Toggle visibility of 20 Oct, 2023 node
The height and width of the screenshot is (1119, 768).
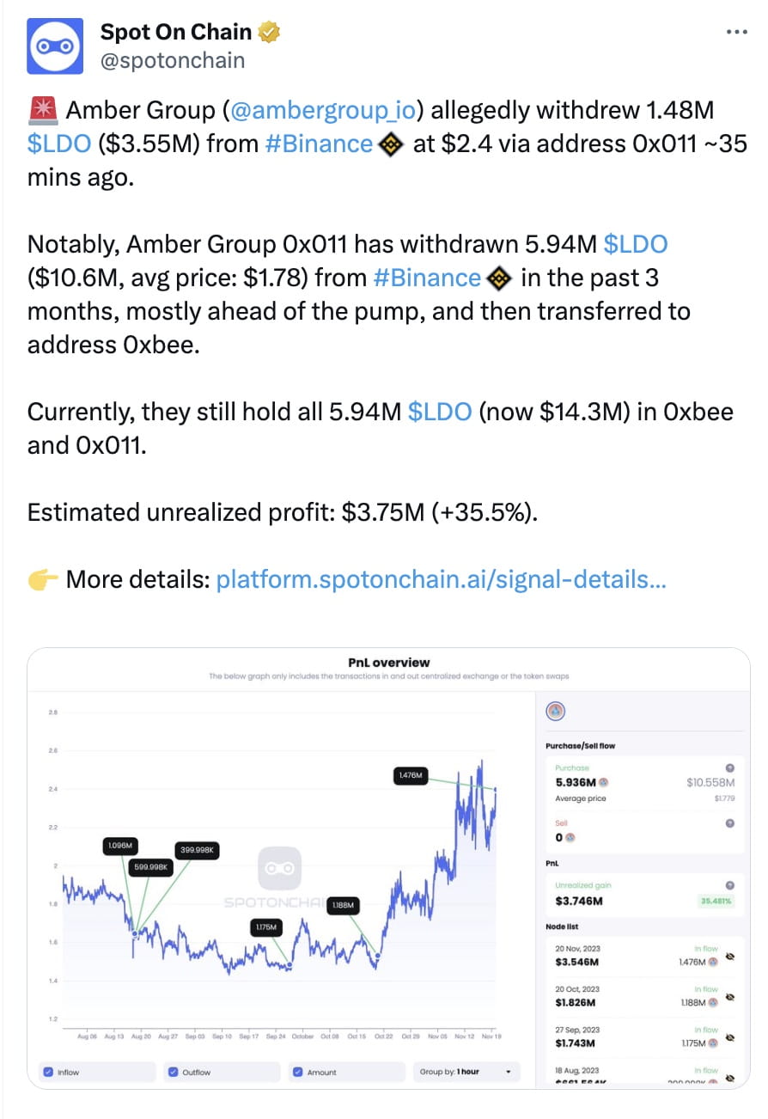tap(729, 997)
